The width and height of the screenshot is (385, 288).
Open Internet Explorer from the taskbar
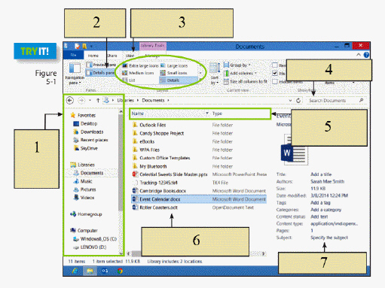pos(75,271)
